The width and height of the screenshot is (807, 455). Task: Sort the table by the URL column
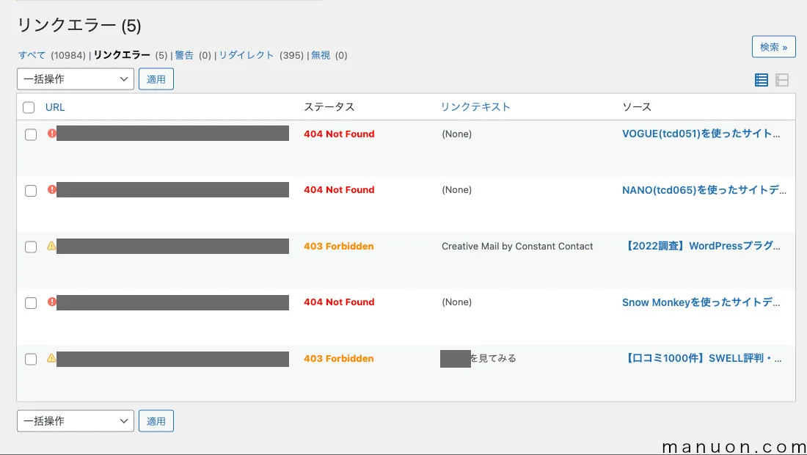tap(55, 106)
